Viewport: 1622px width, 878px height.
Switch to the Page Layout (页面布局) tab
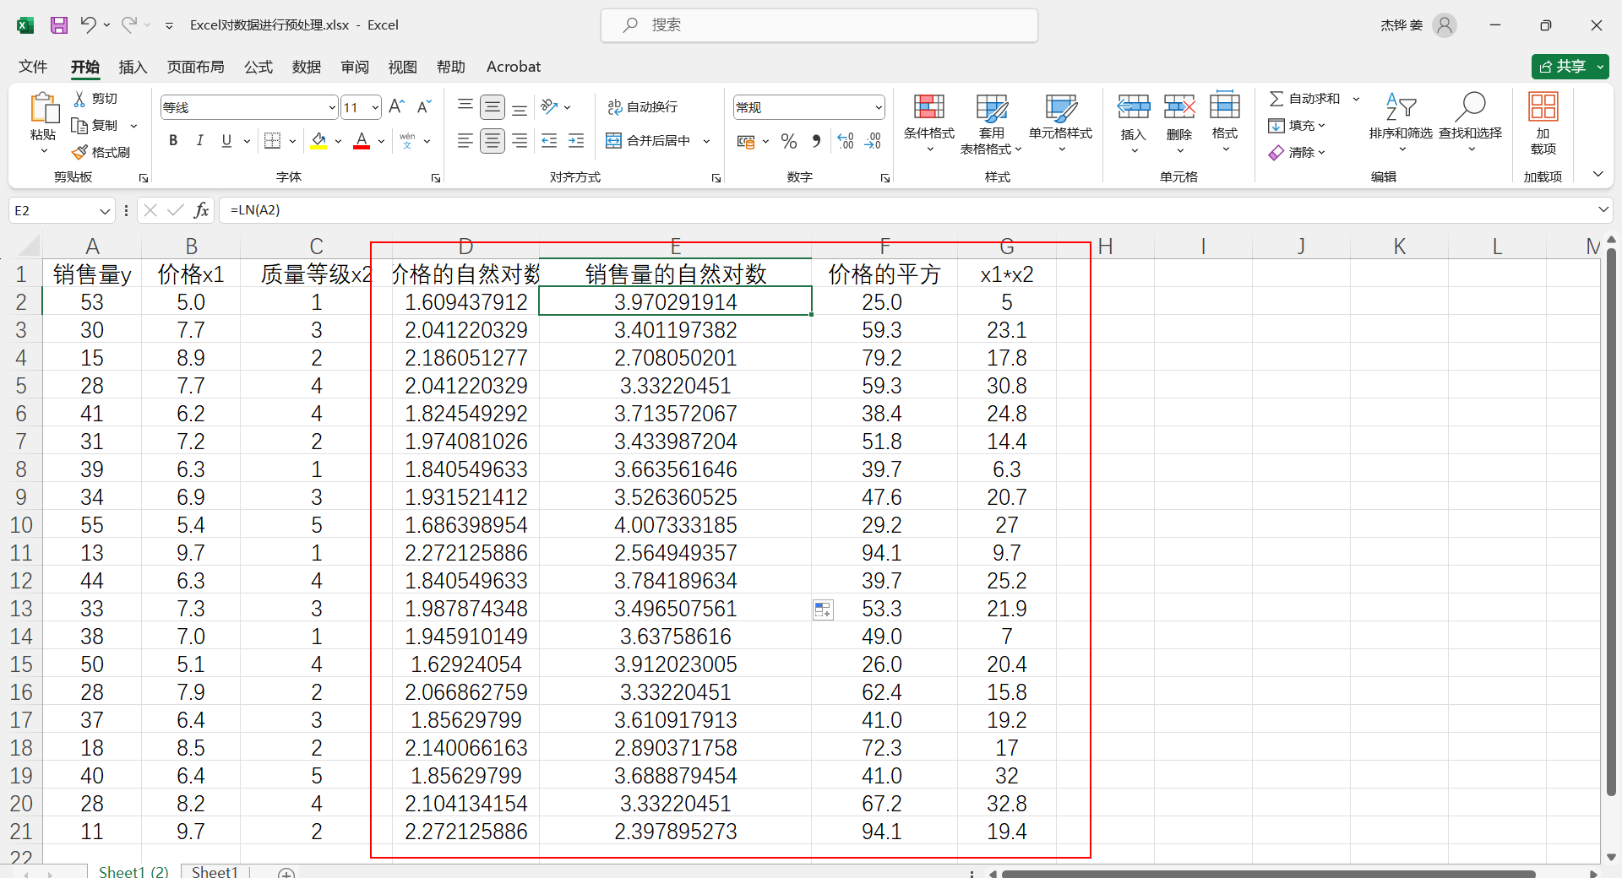[195, 67]
